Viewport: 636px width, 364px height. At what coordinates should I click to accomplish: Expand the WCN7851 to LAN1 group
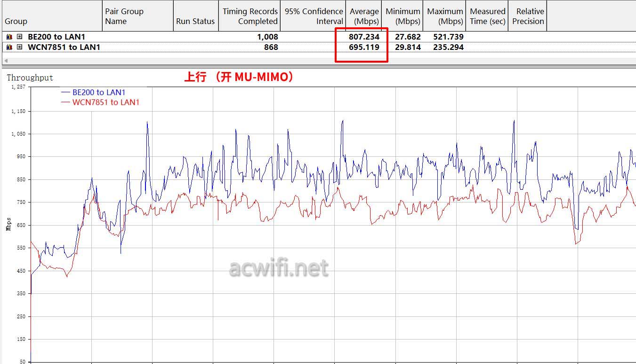pos(19,47)
